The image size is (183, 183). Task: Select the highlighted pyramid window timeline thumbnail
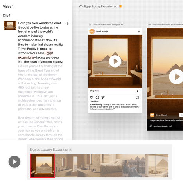tap(42, 166)
